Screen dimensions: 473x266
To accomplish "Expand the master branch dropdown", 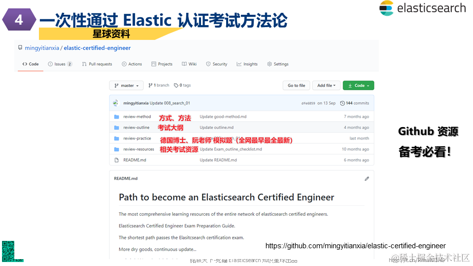I will pos(127,85).
